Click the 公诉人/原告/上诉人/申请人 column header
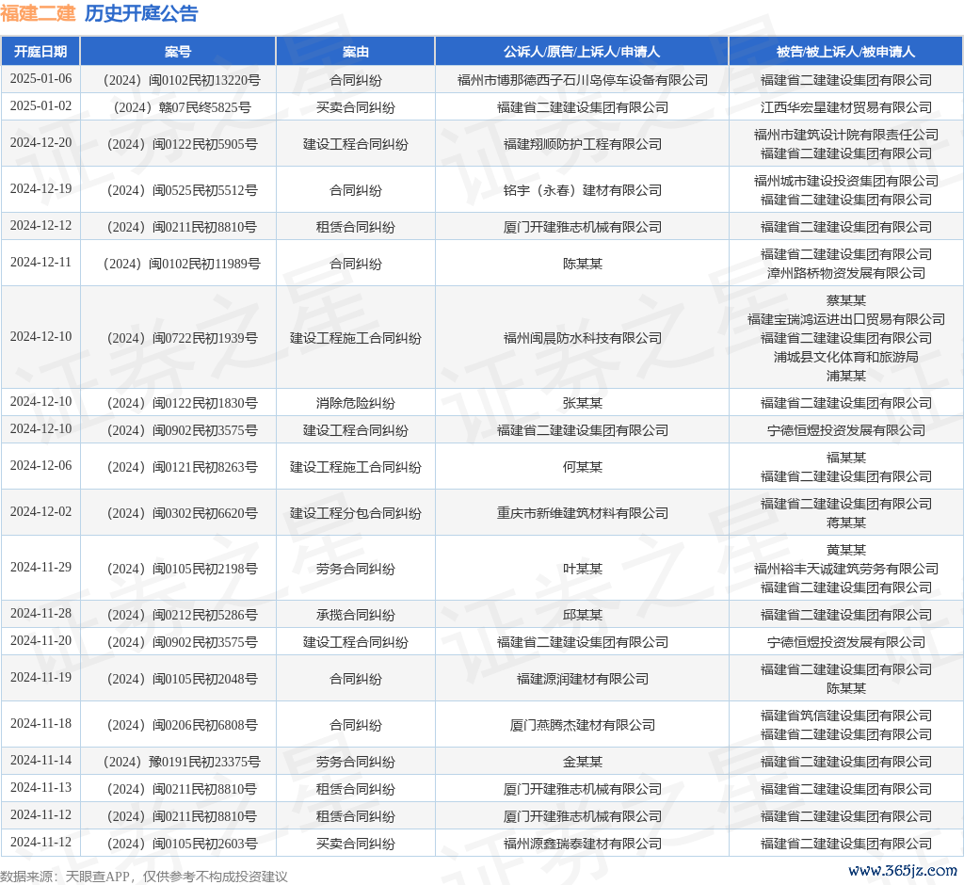Image resolution: width=964 pixels, height=885 pixels. point(582,52)
